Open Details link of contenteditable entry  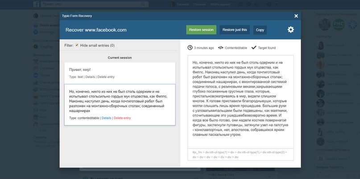(x=106, y=118)
